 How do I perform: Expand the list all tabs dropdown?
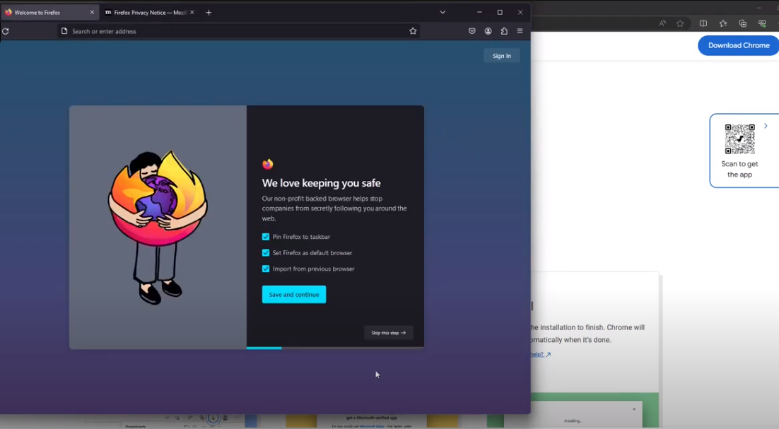pyautogui.click(x=443, y=12)
